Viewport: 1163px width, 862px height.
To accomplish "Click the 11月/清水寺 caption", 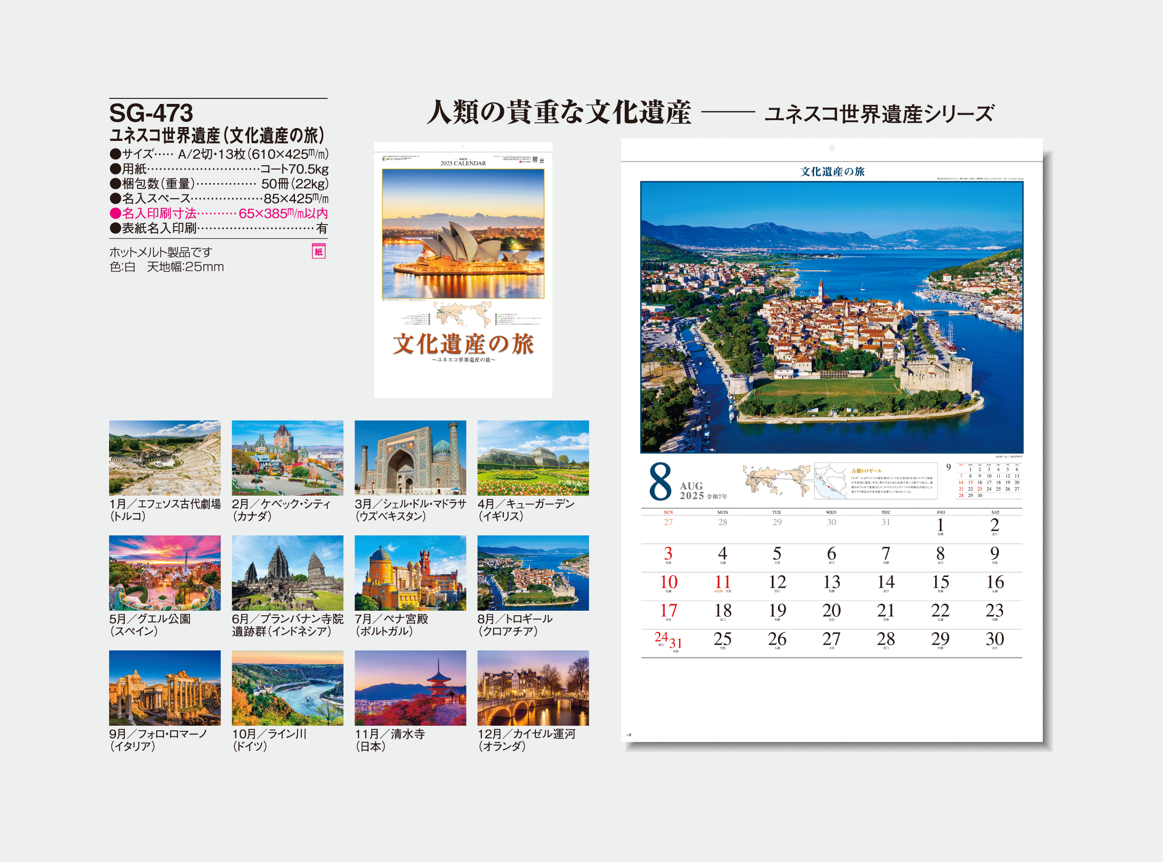I will point(390,740).
